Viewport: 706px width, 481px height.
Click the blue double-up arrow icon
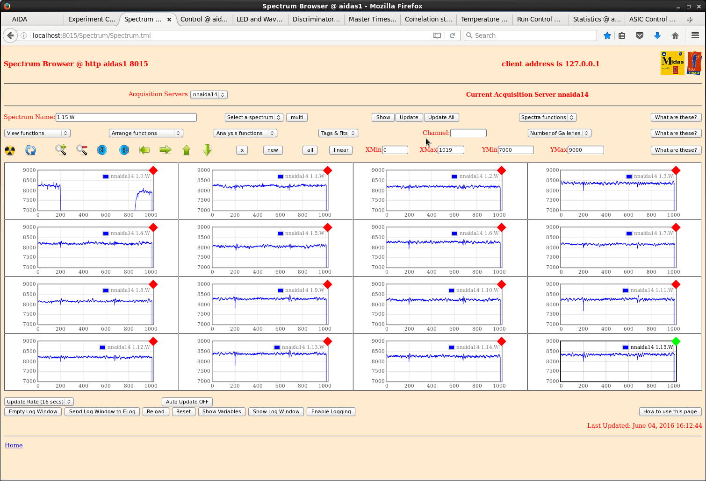(124, 149)
